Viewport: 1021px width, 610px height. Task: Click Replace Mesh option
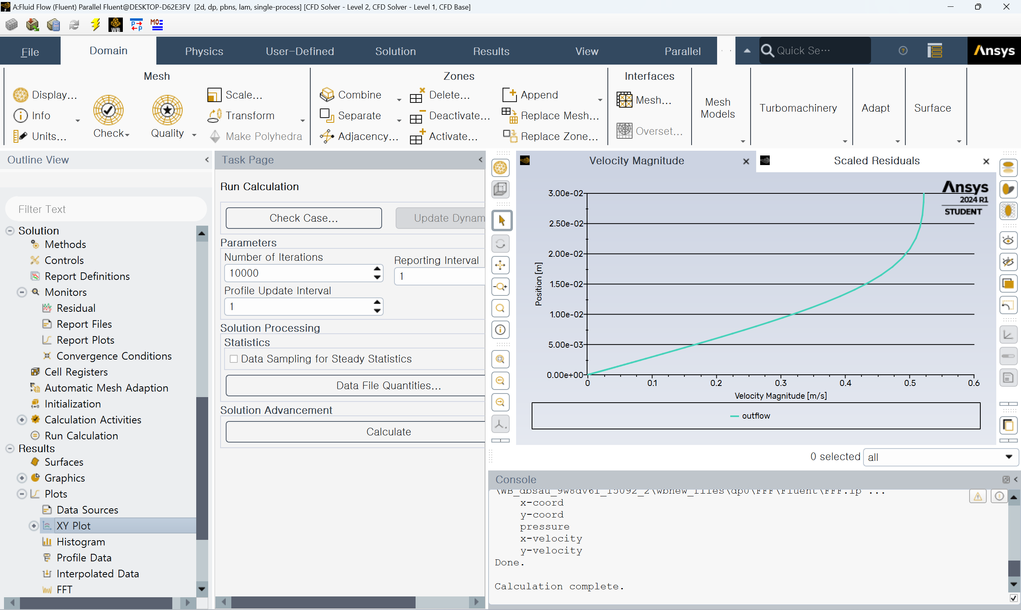(551, 116)
